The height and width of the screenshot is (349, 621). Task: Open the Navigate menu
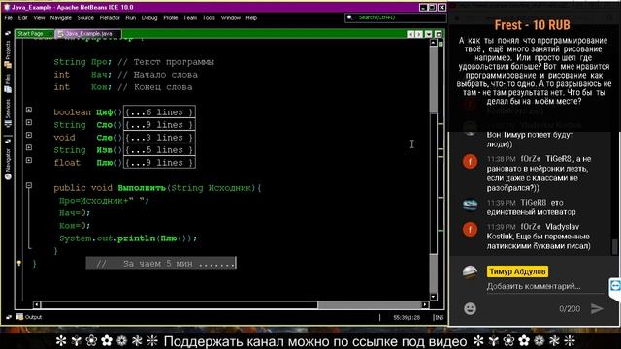click(x=60, y=17)
